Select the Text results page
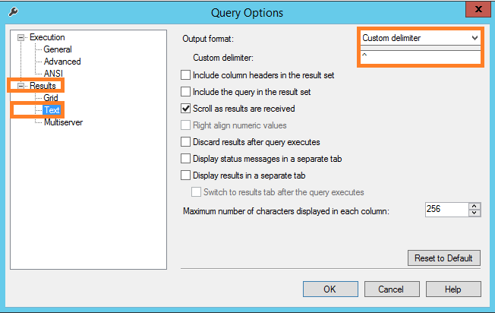The height and width of the screenshot is (313, 495). (x=52, y=110)
